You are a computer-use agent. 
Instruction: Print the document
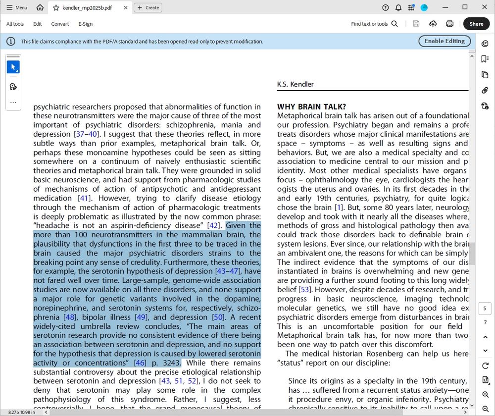[x=449, y=24]
